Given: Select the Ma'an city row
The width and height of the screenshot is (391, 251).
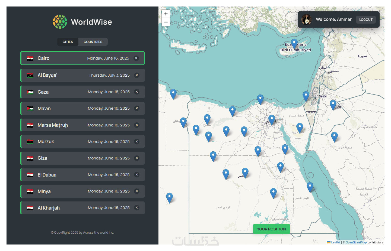Looking at the screenshot, I should [x=82, y=108].
